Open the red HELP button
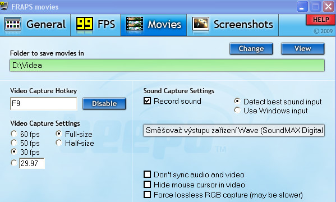Image resolution: width=336 pixels, height=202 pixels. [320, 20]
